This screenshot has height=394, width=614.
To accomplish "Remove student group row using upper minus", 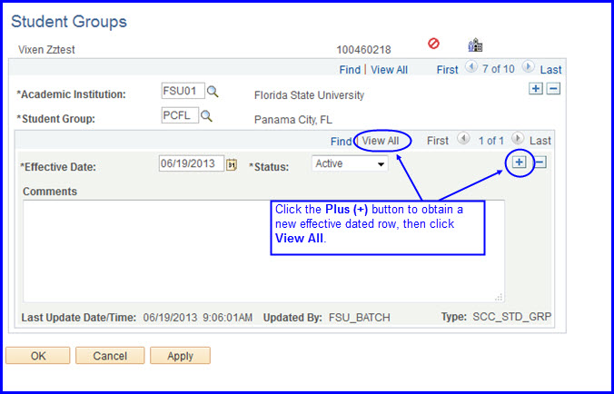I will (553, 88).
